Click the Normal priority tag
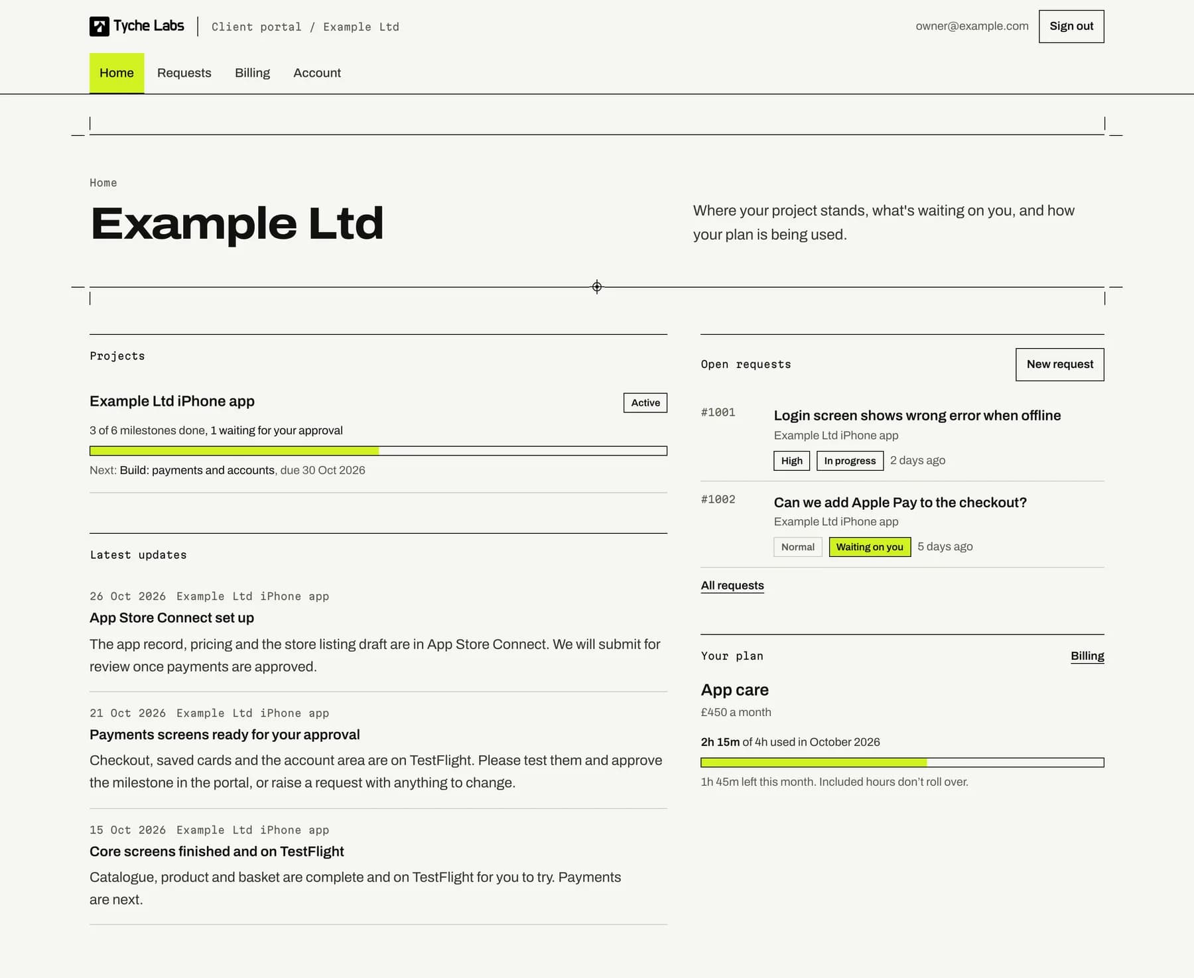The height and width of the screenshot is (978, 1194). click(x=798, y=547)
